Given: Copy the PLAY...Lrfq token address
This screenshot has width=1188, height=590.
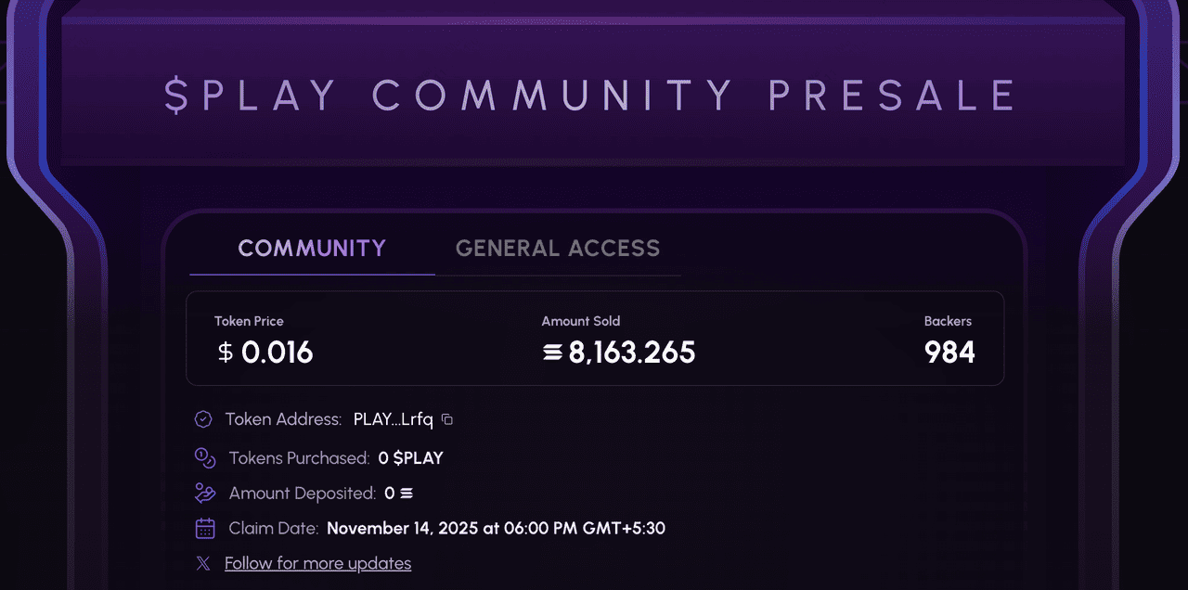Looking at the screenshot, I should click(447, 419).
